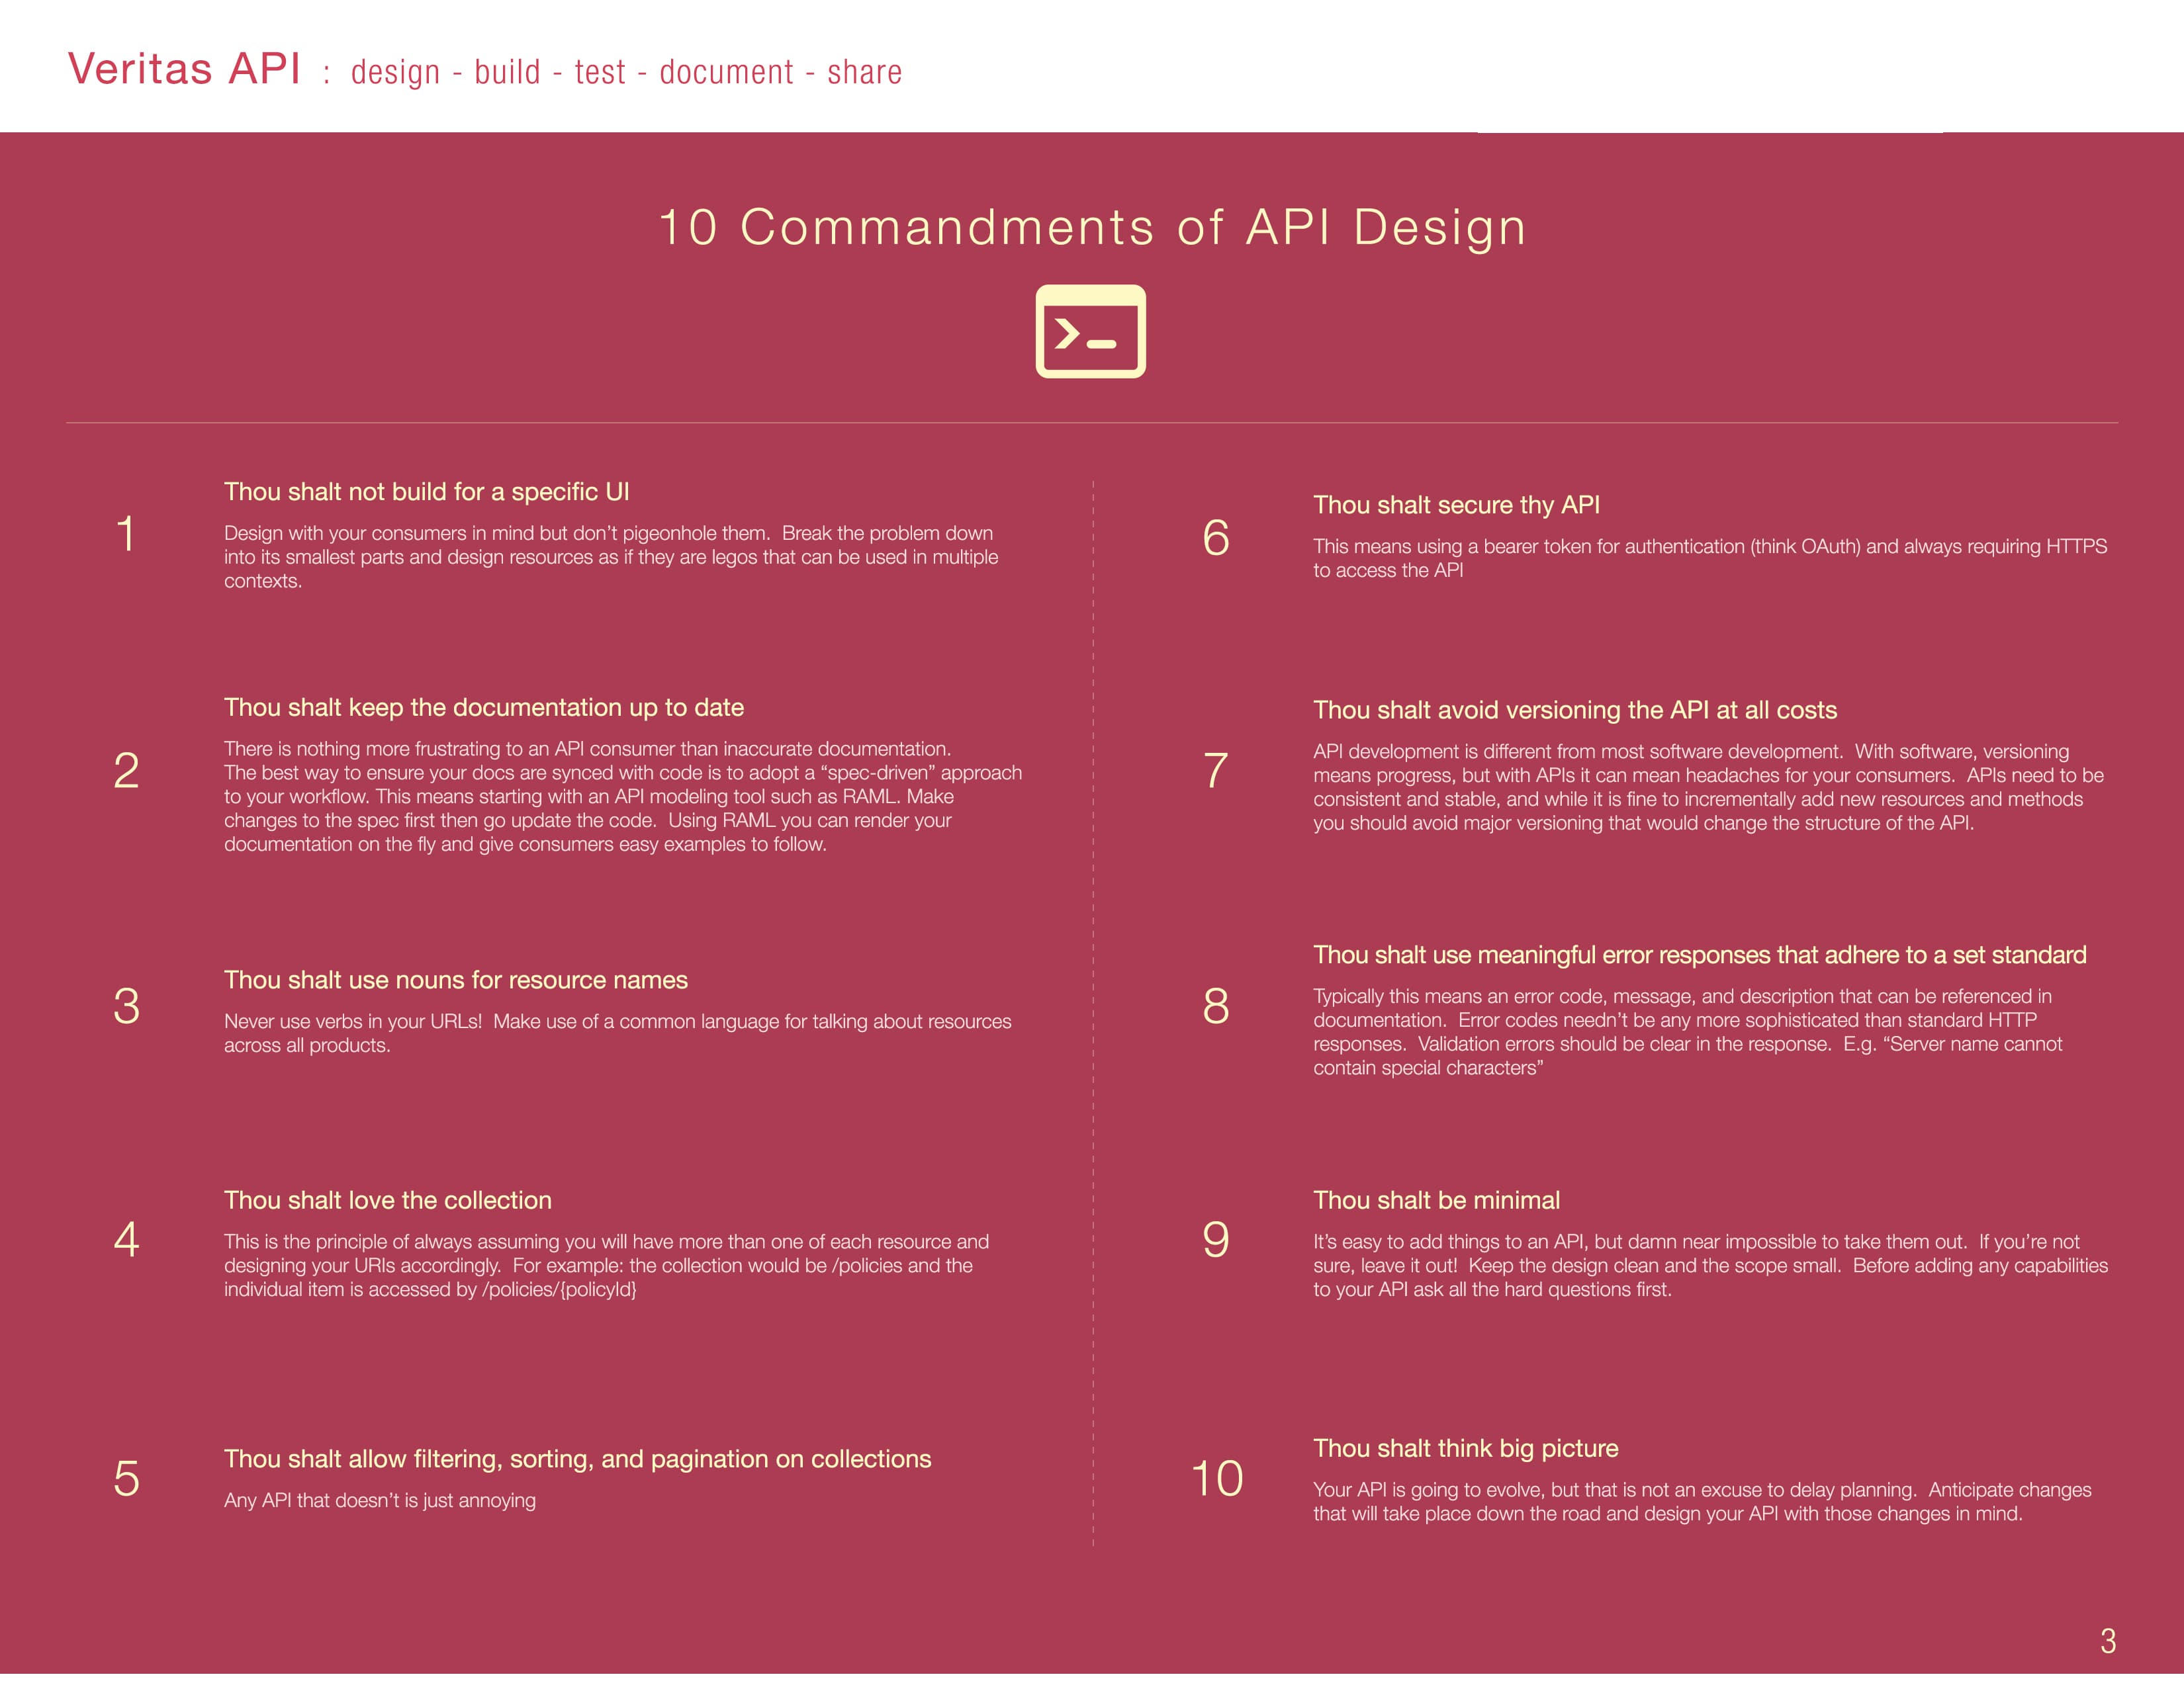Screen dimensions: 2184x1687
Task: Click text 'Any API that doesn't is just annoying'
Action: [x=380, y=1501]
